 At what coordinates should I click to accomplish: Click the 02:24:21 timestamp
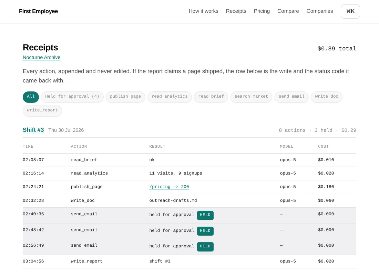(33, 187)
